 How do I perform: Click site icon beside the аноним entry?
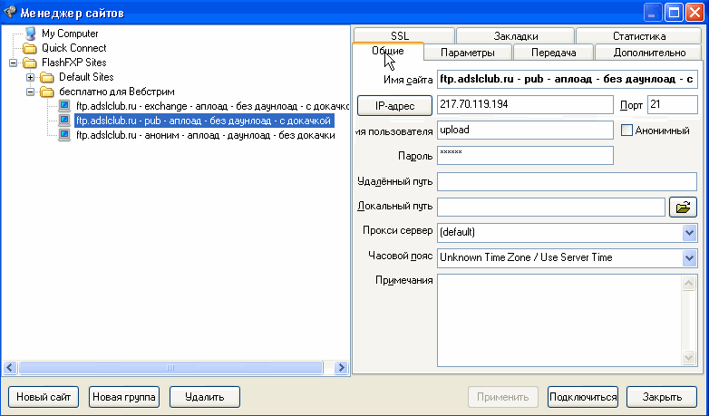coord(64,135)
